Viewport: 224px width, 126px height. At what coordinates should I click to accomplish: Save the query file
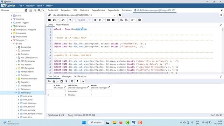(x=54, y=20)
